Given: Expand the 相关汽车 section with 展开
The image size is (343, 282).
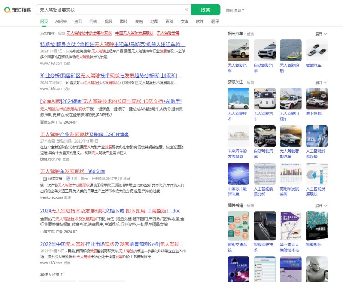Looking at the screenshot, I should click(x=321, y=34).
